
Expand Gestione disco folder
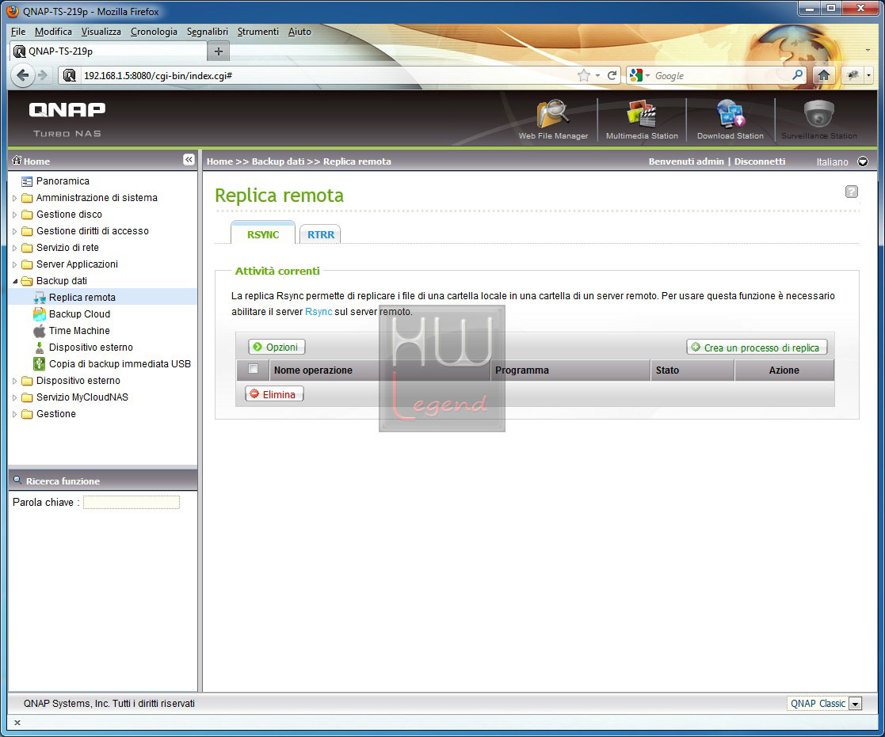[15, 215]
